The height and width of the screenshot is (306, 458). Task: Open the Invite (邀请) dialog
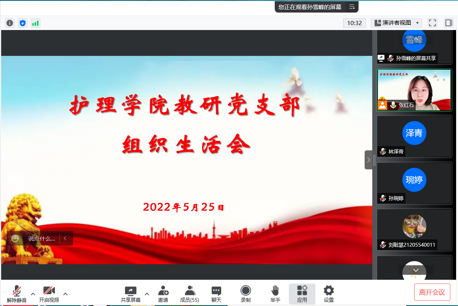(x=163, y=294)
